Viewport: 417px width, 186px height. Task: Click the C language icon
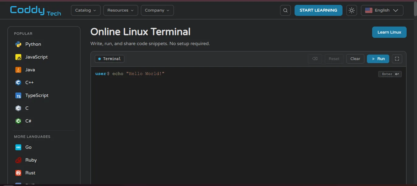pyautogui.click(x=18, y=108)
